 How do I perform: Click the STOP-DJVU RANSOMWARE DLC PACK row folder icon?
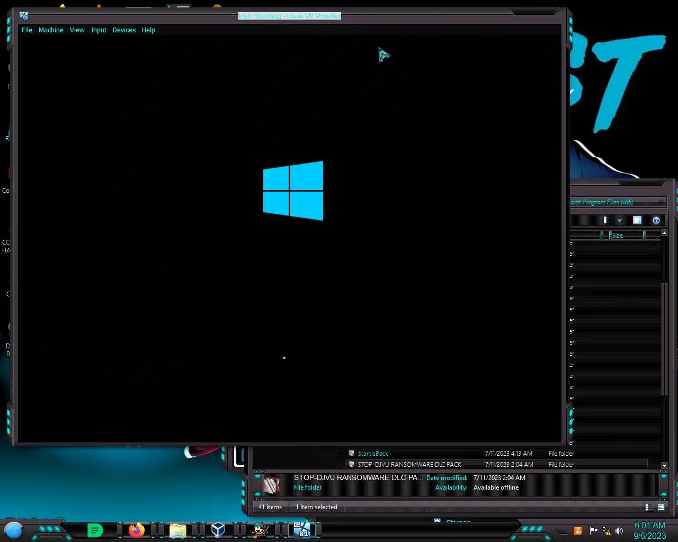[x=351, y=465]
